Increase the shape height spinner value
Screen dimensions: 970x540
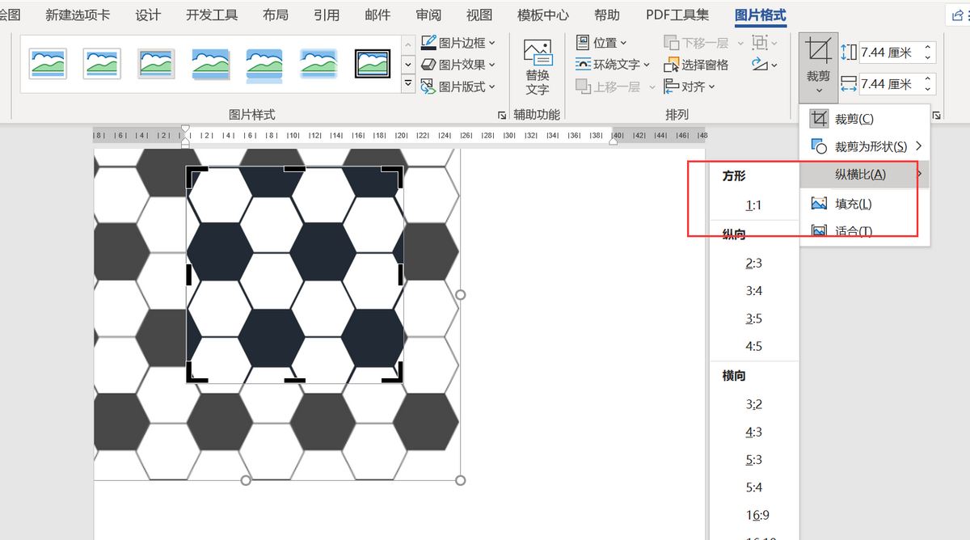[x=929, y=48]
